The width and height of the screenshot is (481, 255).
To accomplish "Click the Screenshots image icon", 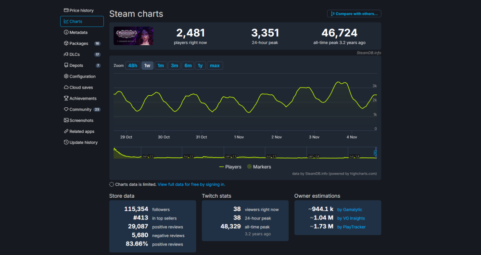I will pos(66,120).
